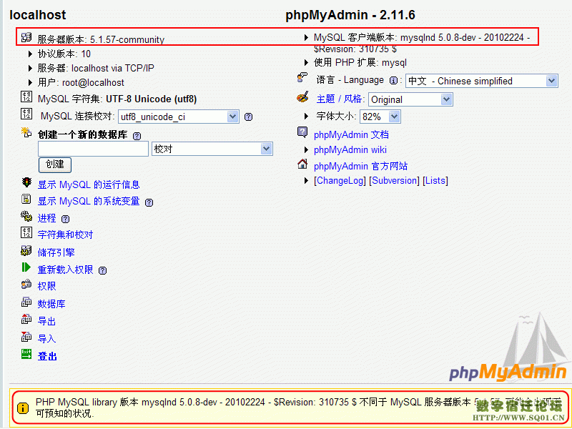Click the text 用户: root@localhost

pyautogui.click(x=81, y=83)
